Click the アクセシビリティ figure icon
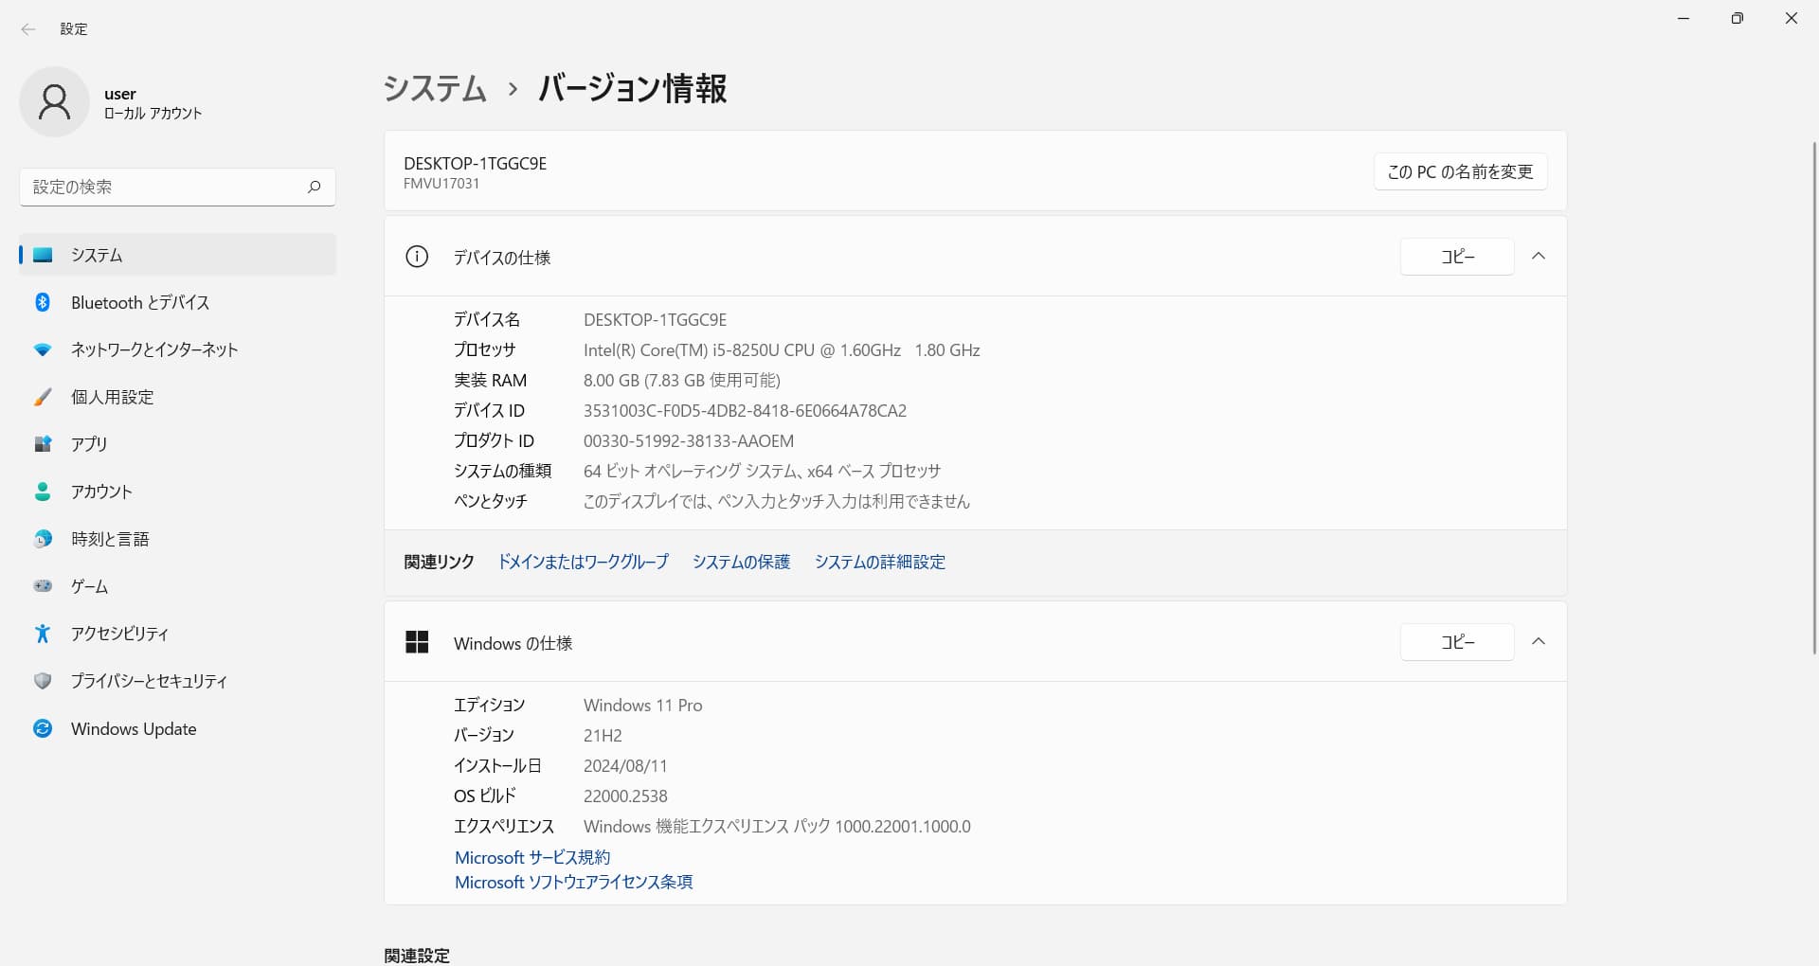The image size is (1819, 966). pos(43,634)
